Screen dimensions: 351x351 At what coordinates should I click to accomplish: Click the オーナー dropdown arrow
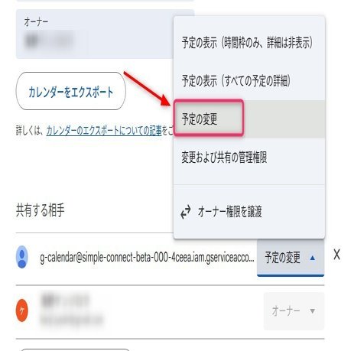click(x=313, y=311)
